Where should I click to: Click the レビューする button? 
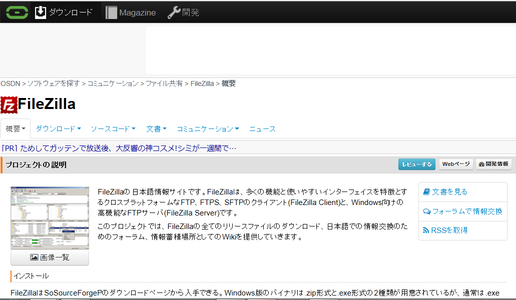click(416, 164)
